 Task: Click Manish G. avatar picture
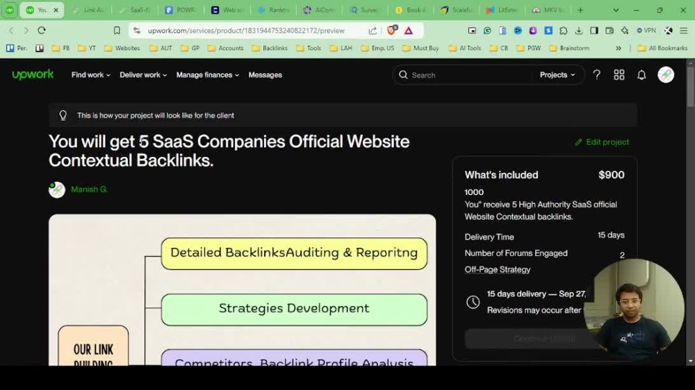coord(57,189)
